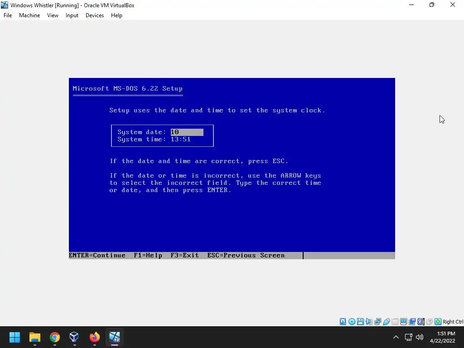464x348 pixels.
Task: Click ESC=Previous Screen in setup bar
Action: pos(246,256)
